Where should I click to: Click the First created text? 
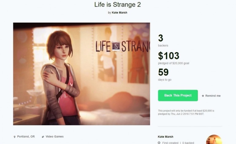[x=170, y=143]
